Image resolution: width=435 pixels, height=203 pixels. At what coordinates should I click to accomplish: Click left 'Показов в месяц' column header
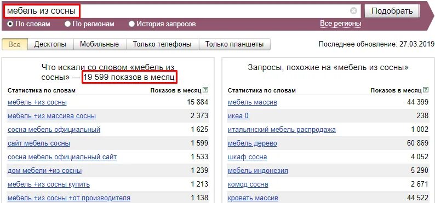[x=176, y=91]
